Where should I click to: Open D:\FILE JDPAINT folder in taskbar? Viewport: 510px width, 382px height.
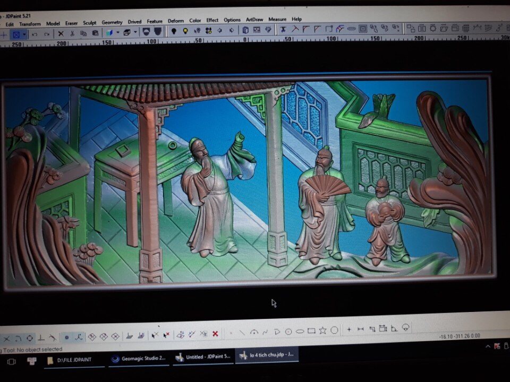pos(74,360)
